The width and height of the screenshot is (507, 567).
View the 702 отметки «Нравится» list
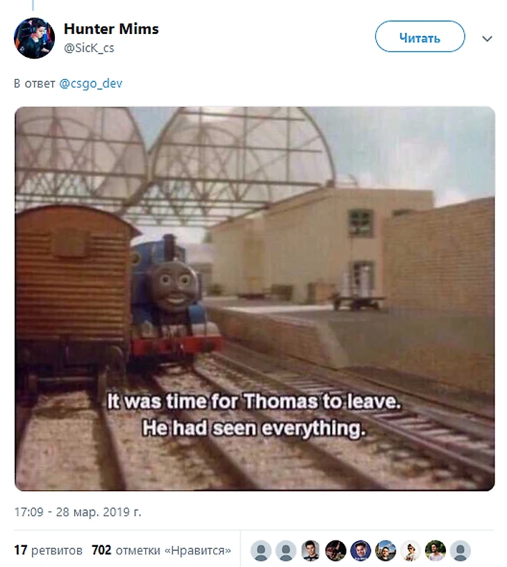tap(161, 550)
